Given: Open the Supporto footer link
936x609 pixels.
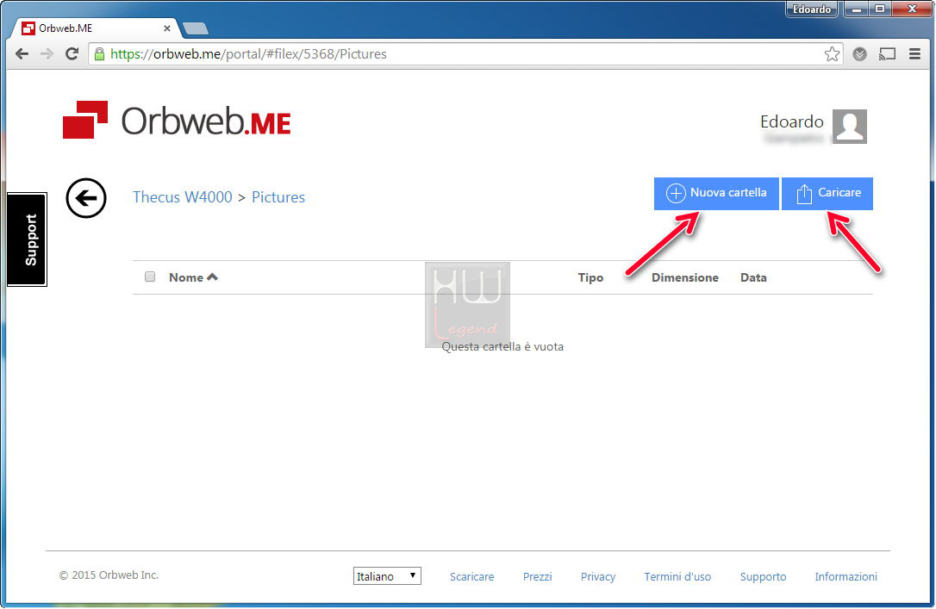Looking at the screenshot, I should (763, 577).
